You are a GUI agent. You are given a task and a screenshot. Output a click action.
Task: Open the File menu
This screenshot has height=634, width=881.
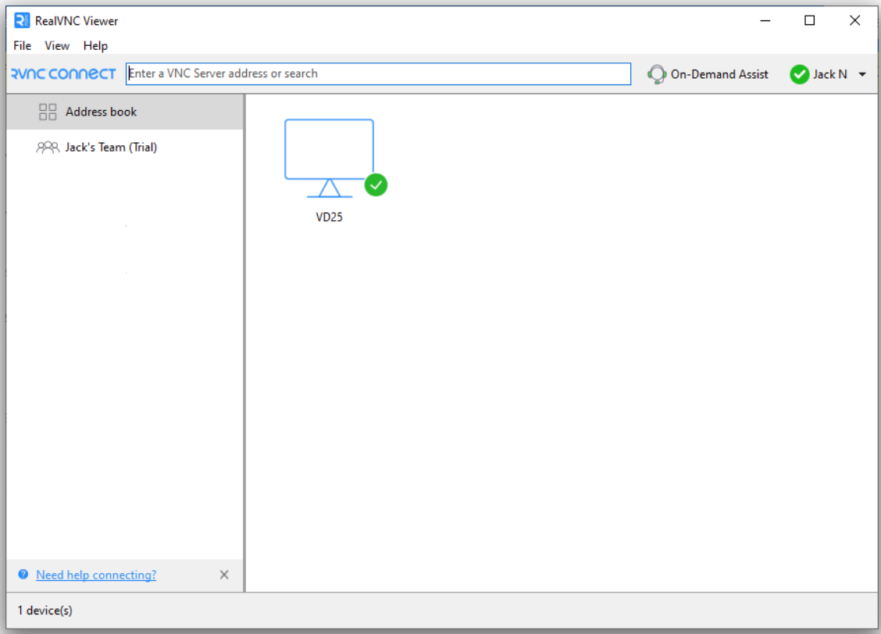[x=22, y=45]
